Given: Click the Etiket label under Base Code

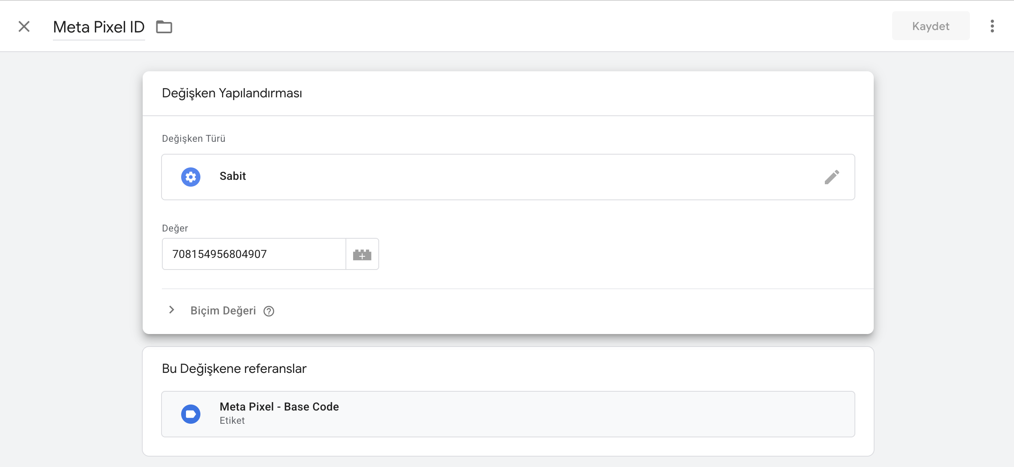Looking at the screenshot, I should click(x=232, y=421).
